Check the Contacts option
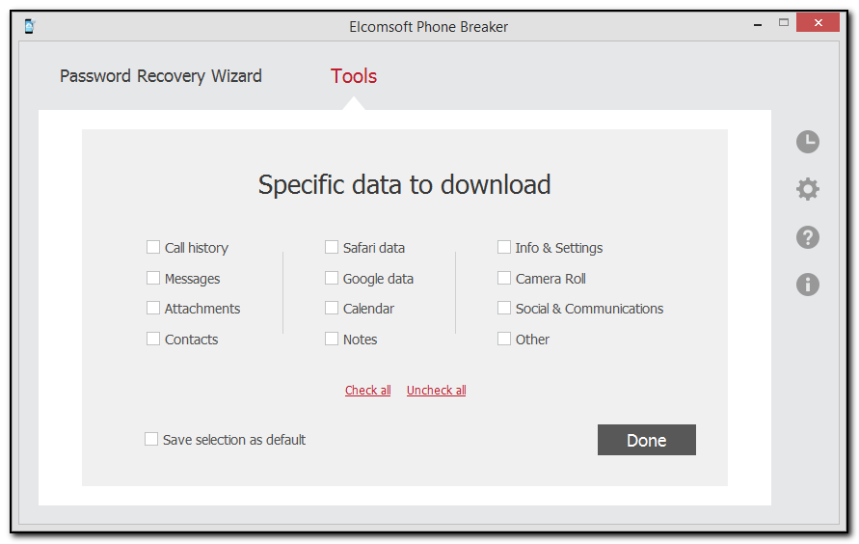 pos(153,340)
